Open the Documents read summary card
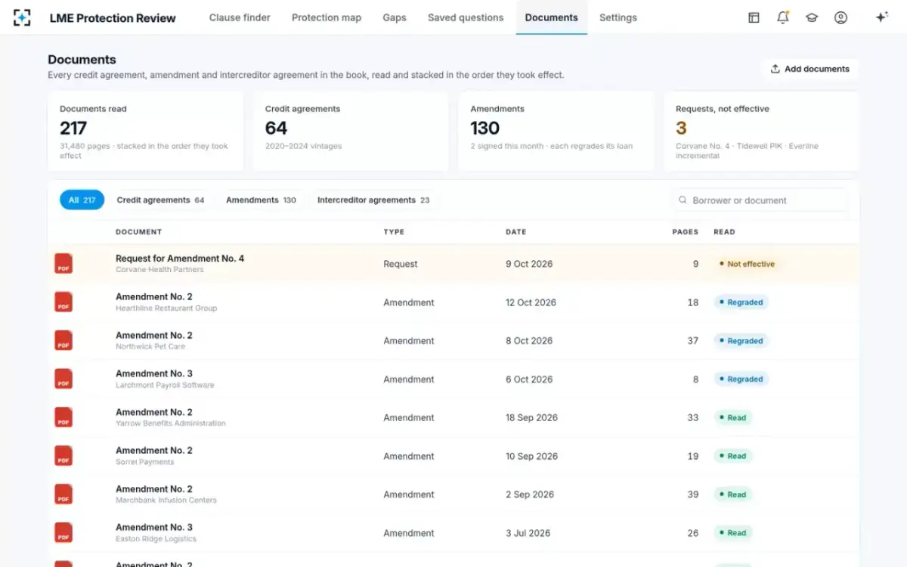The image size is (907, 567). point(145,132)
